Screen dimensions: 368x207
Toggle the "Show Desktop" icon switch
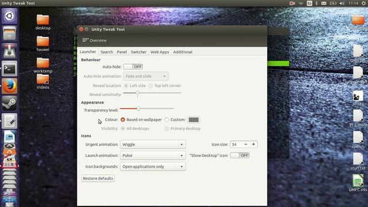pyautogui.click(x=240, y=155)
